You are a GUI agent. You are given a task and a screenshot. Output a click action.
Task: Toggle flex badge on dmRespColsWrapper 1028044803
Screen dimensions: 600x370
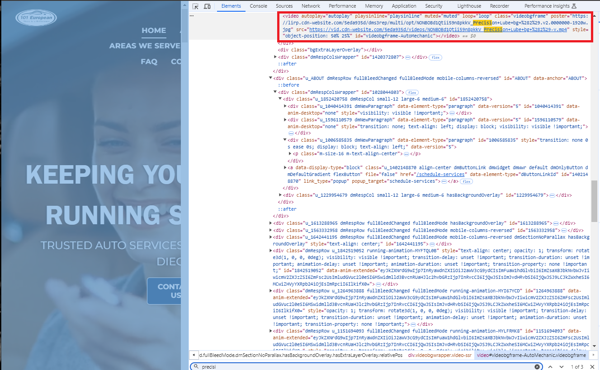(412, 92)
